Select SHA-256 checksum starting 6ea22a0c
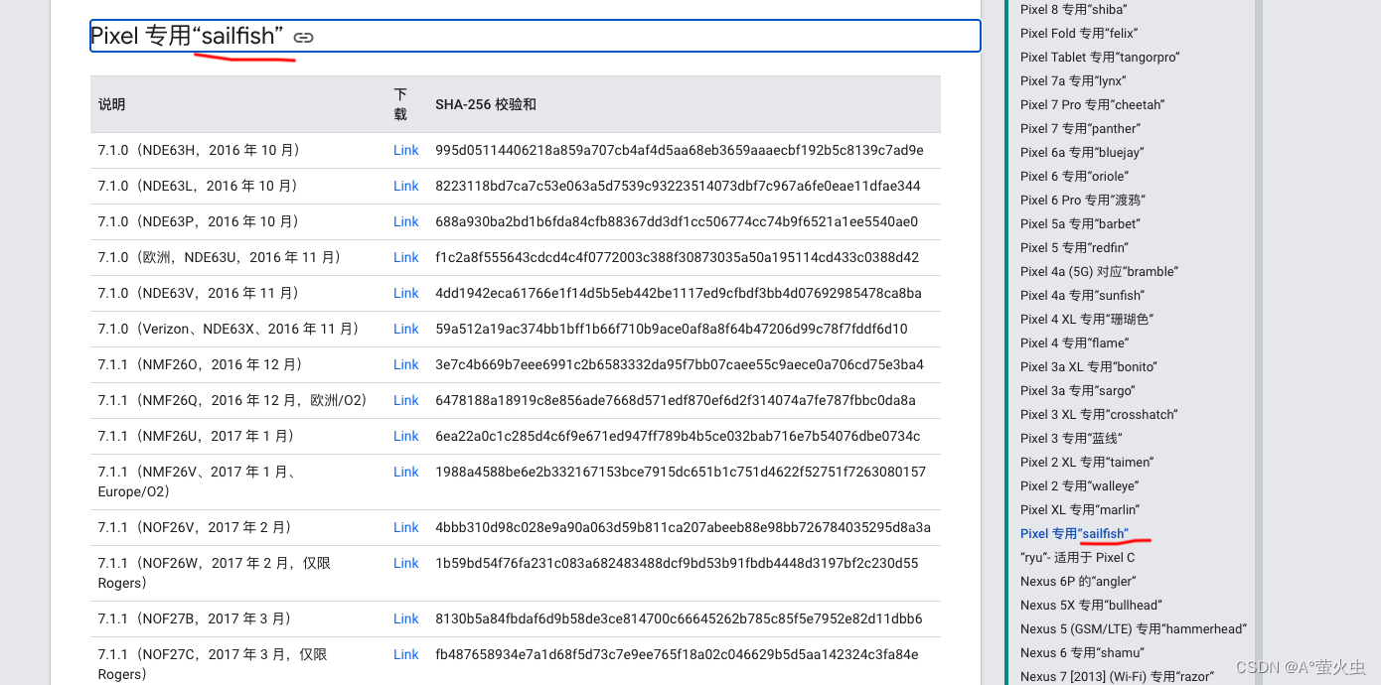 coord(678,436)
